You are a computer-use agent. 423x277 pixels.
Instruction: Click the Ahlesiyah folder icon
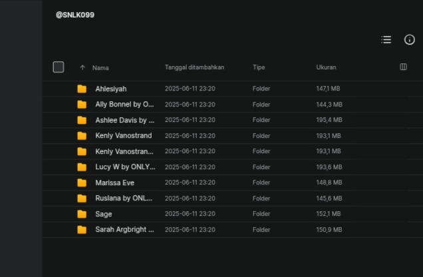point(82,89)
